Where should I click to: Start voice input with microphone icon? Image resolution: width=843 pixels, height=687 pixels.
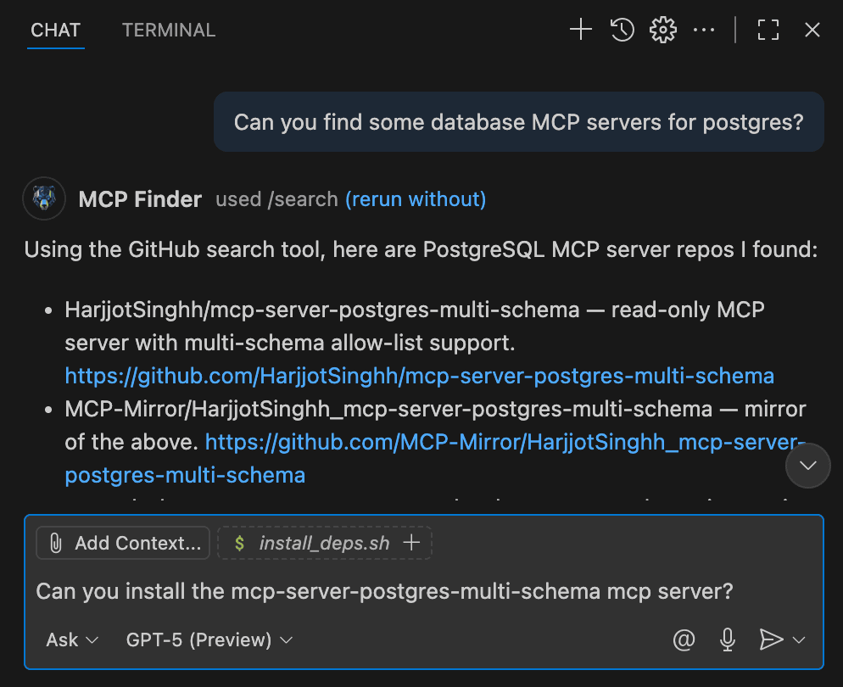[728, 640]
